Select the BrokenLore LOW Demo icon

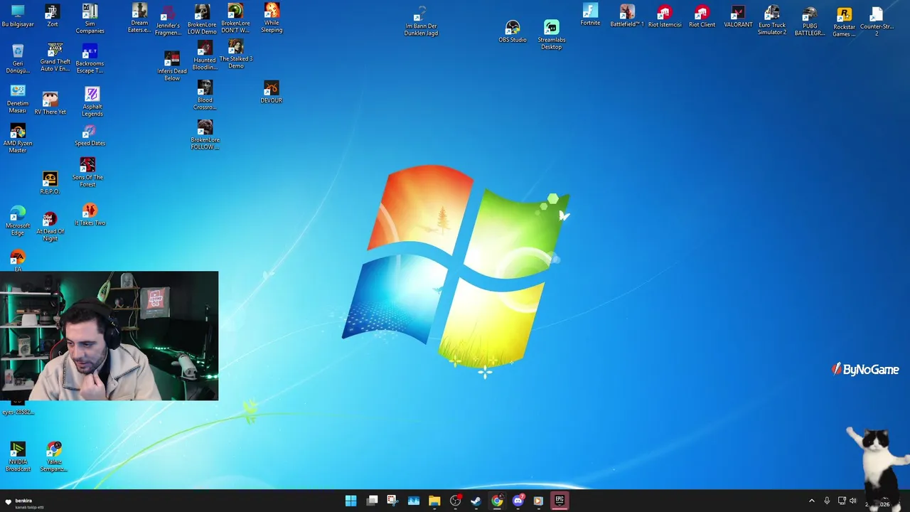pos(202,19)
